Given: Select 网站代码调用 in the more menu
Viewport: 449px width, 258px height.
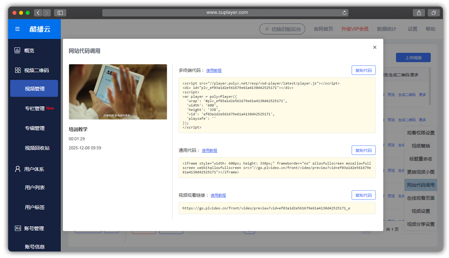Looking at the screenshot, I should pos(421,185).
